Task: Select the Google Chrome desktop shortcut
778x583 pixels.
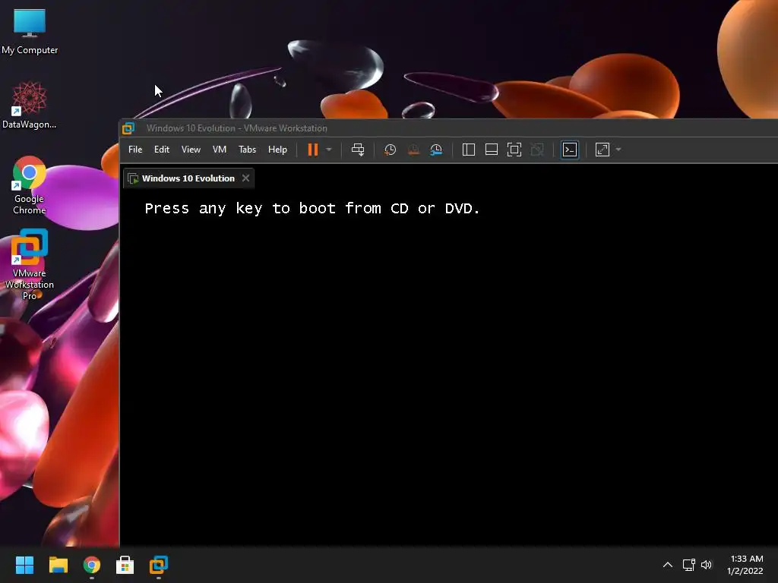Action: [x=30, y=185]
